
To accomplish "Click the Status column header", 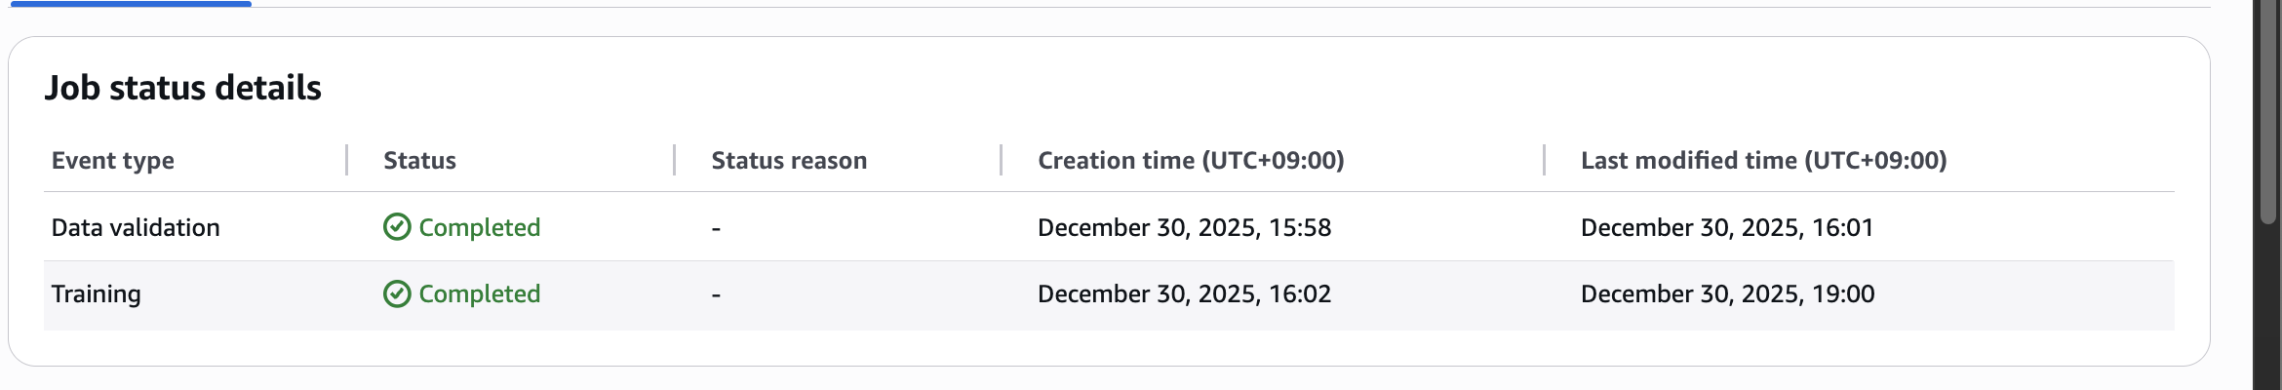I will pos(419,160).
